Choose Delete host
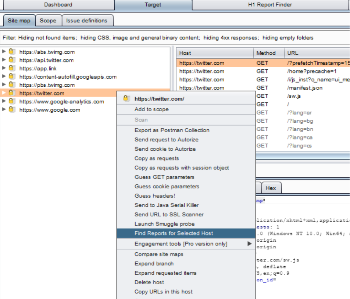This screenshot has height=299, width=350. click(186, 282)
